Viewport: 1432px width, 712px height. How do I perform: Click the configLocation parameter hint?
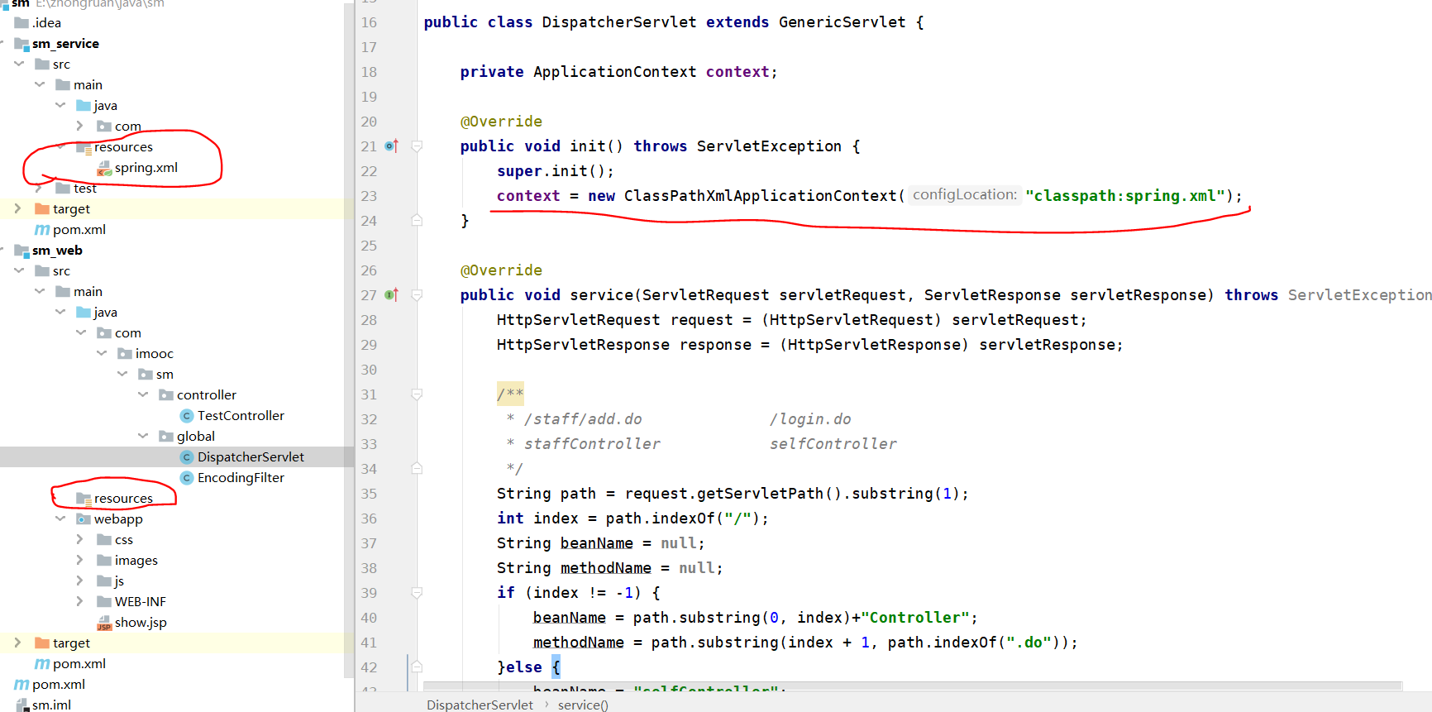pyautogui.click(x=965, y=195)
